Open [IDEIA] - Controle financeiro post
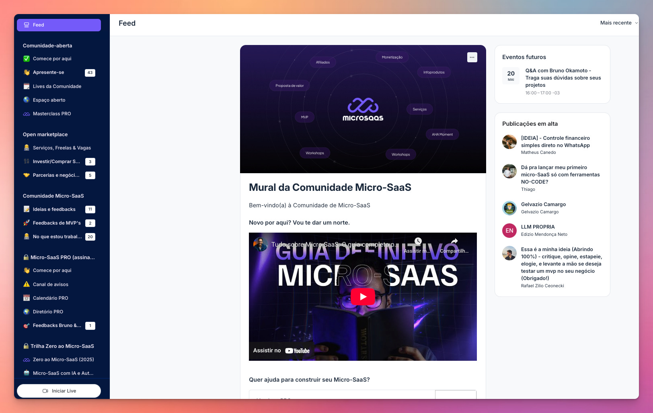Image resolution: width=653 pixels, height=413 pixels. point(555,142)
